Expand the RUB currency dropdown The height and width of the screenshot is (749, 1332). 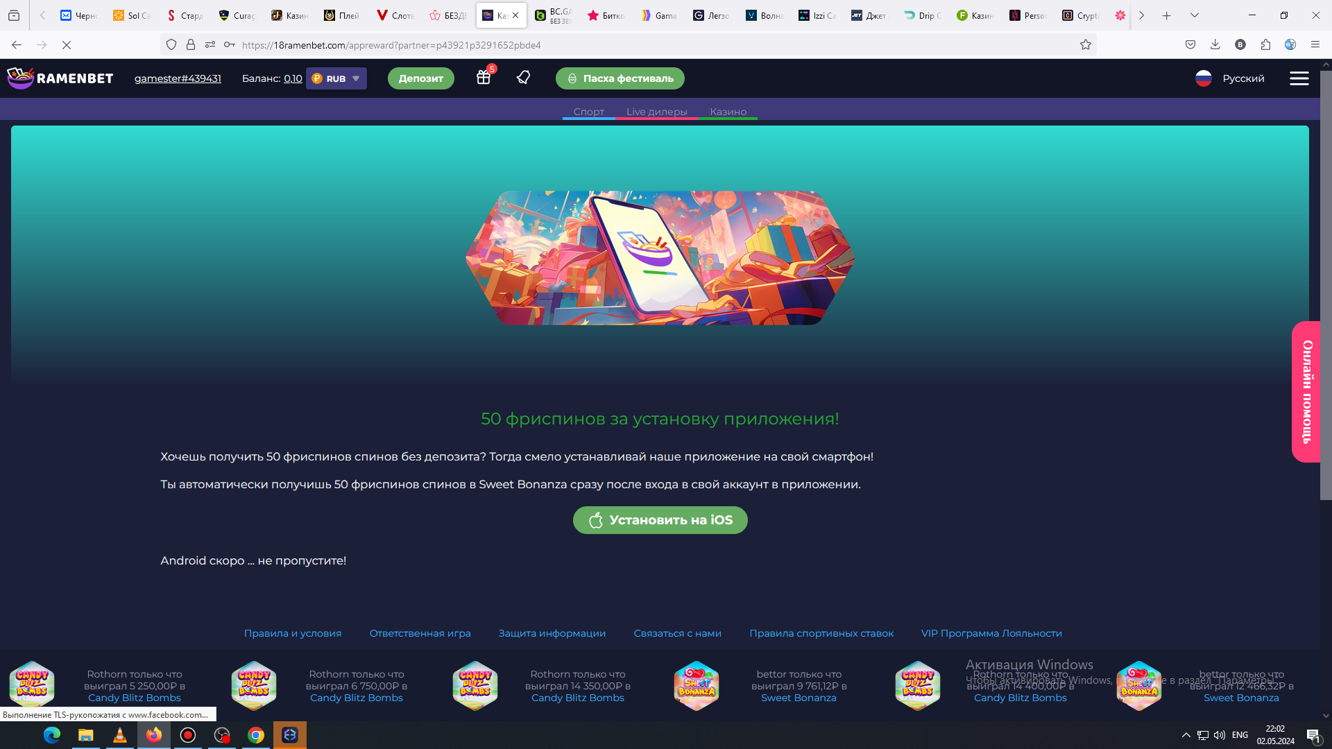336,78
